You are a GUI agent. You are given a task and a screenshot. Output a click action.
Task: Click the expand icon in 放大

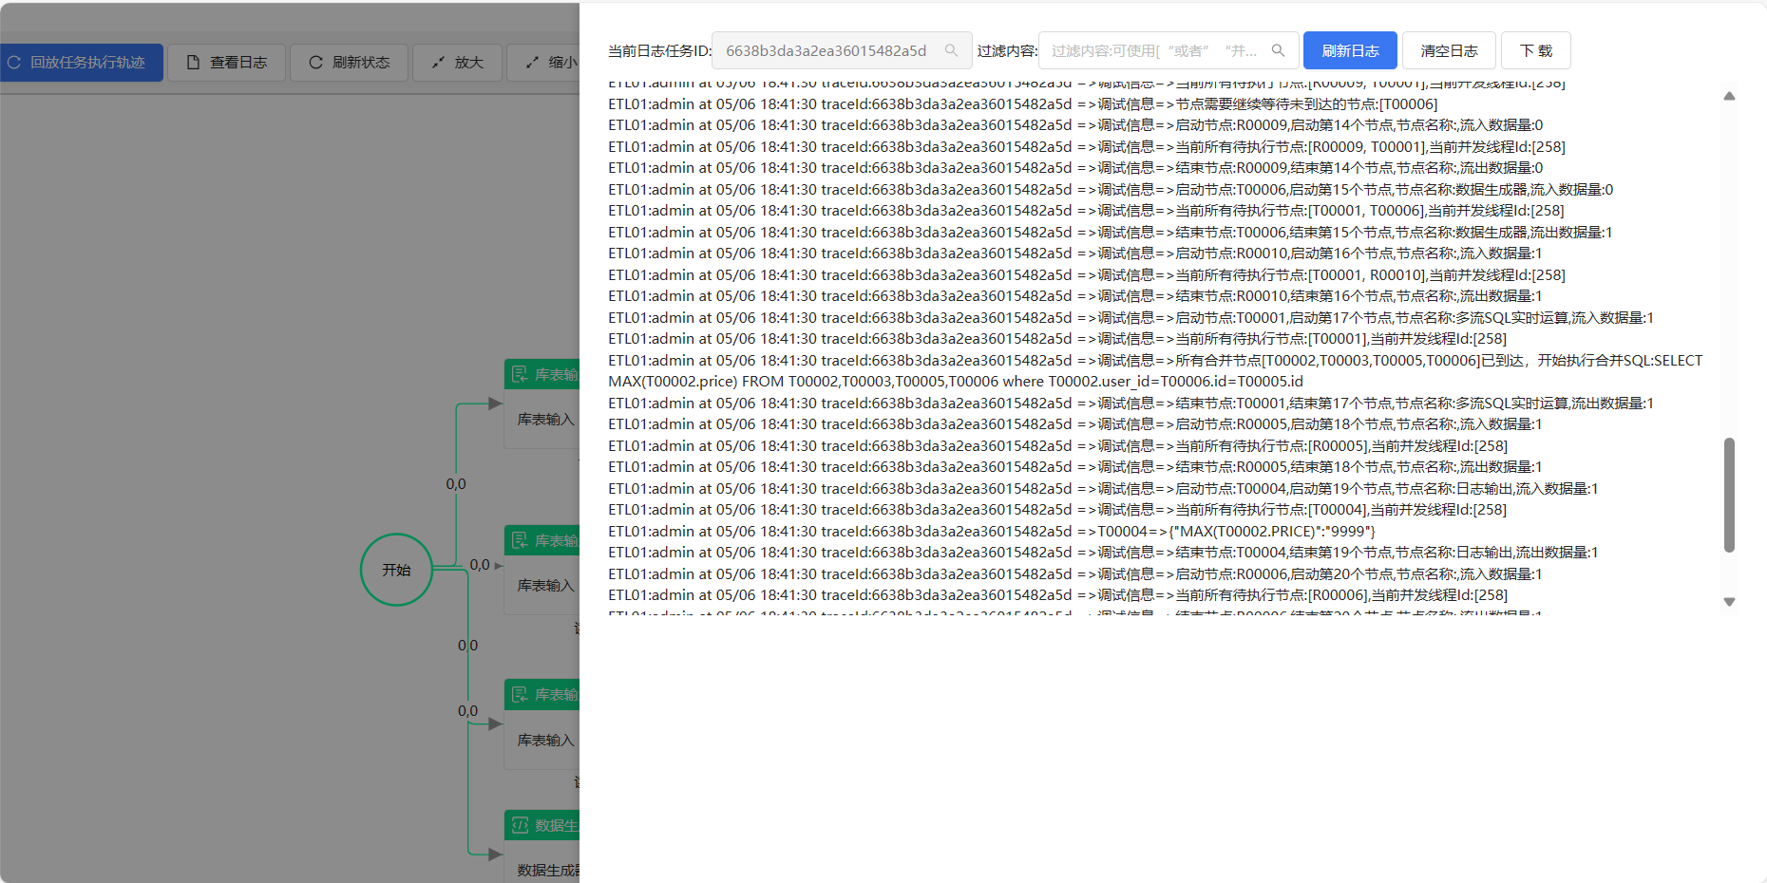click(438, 62)
